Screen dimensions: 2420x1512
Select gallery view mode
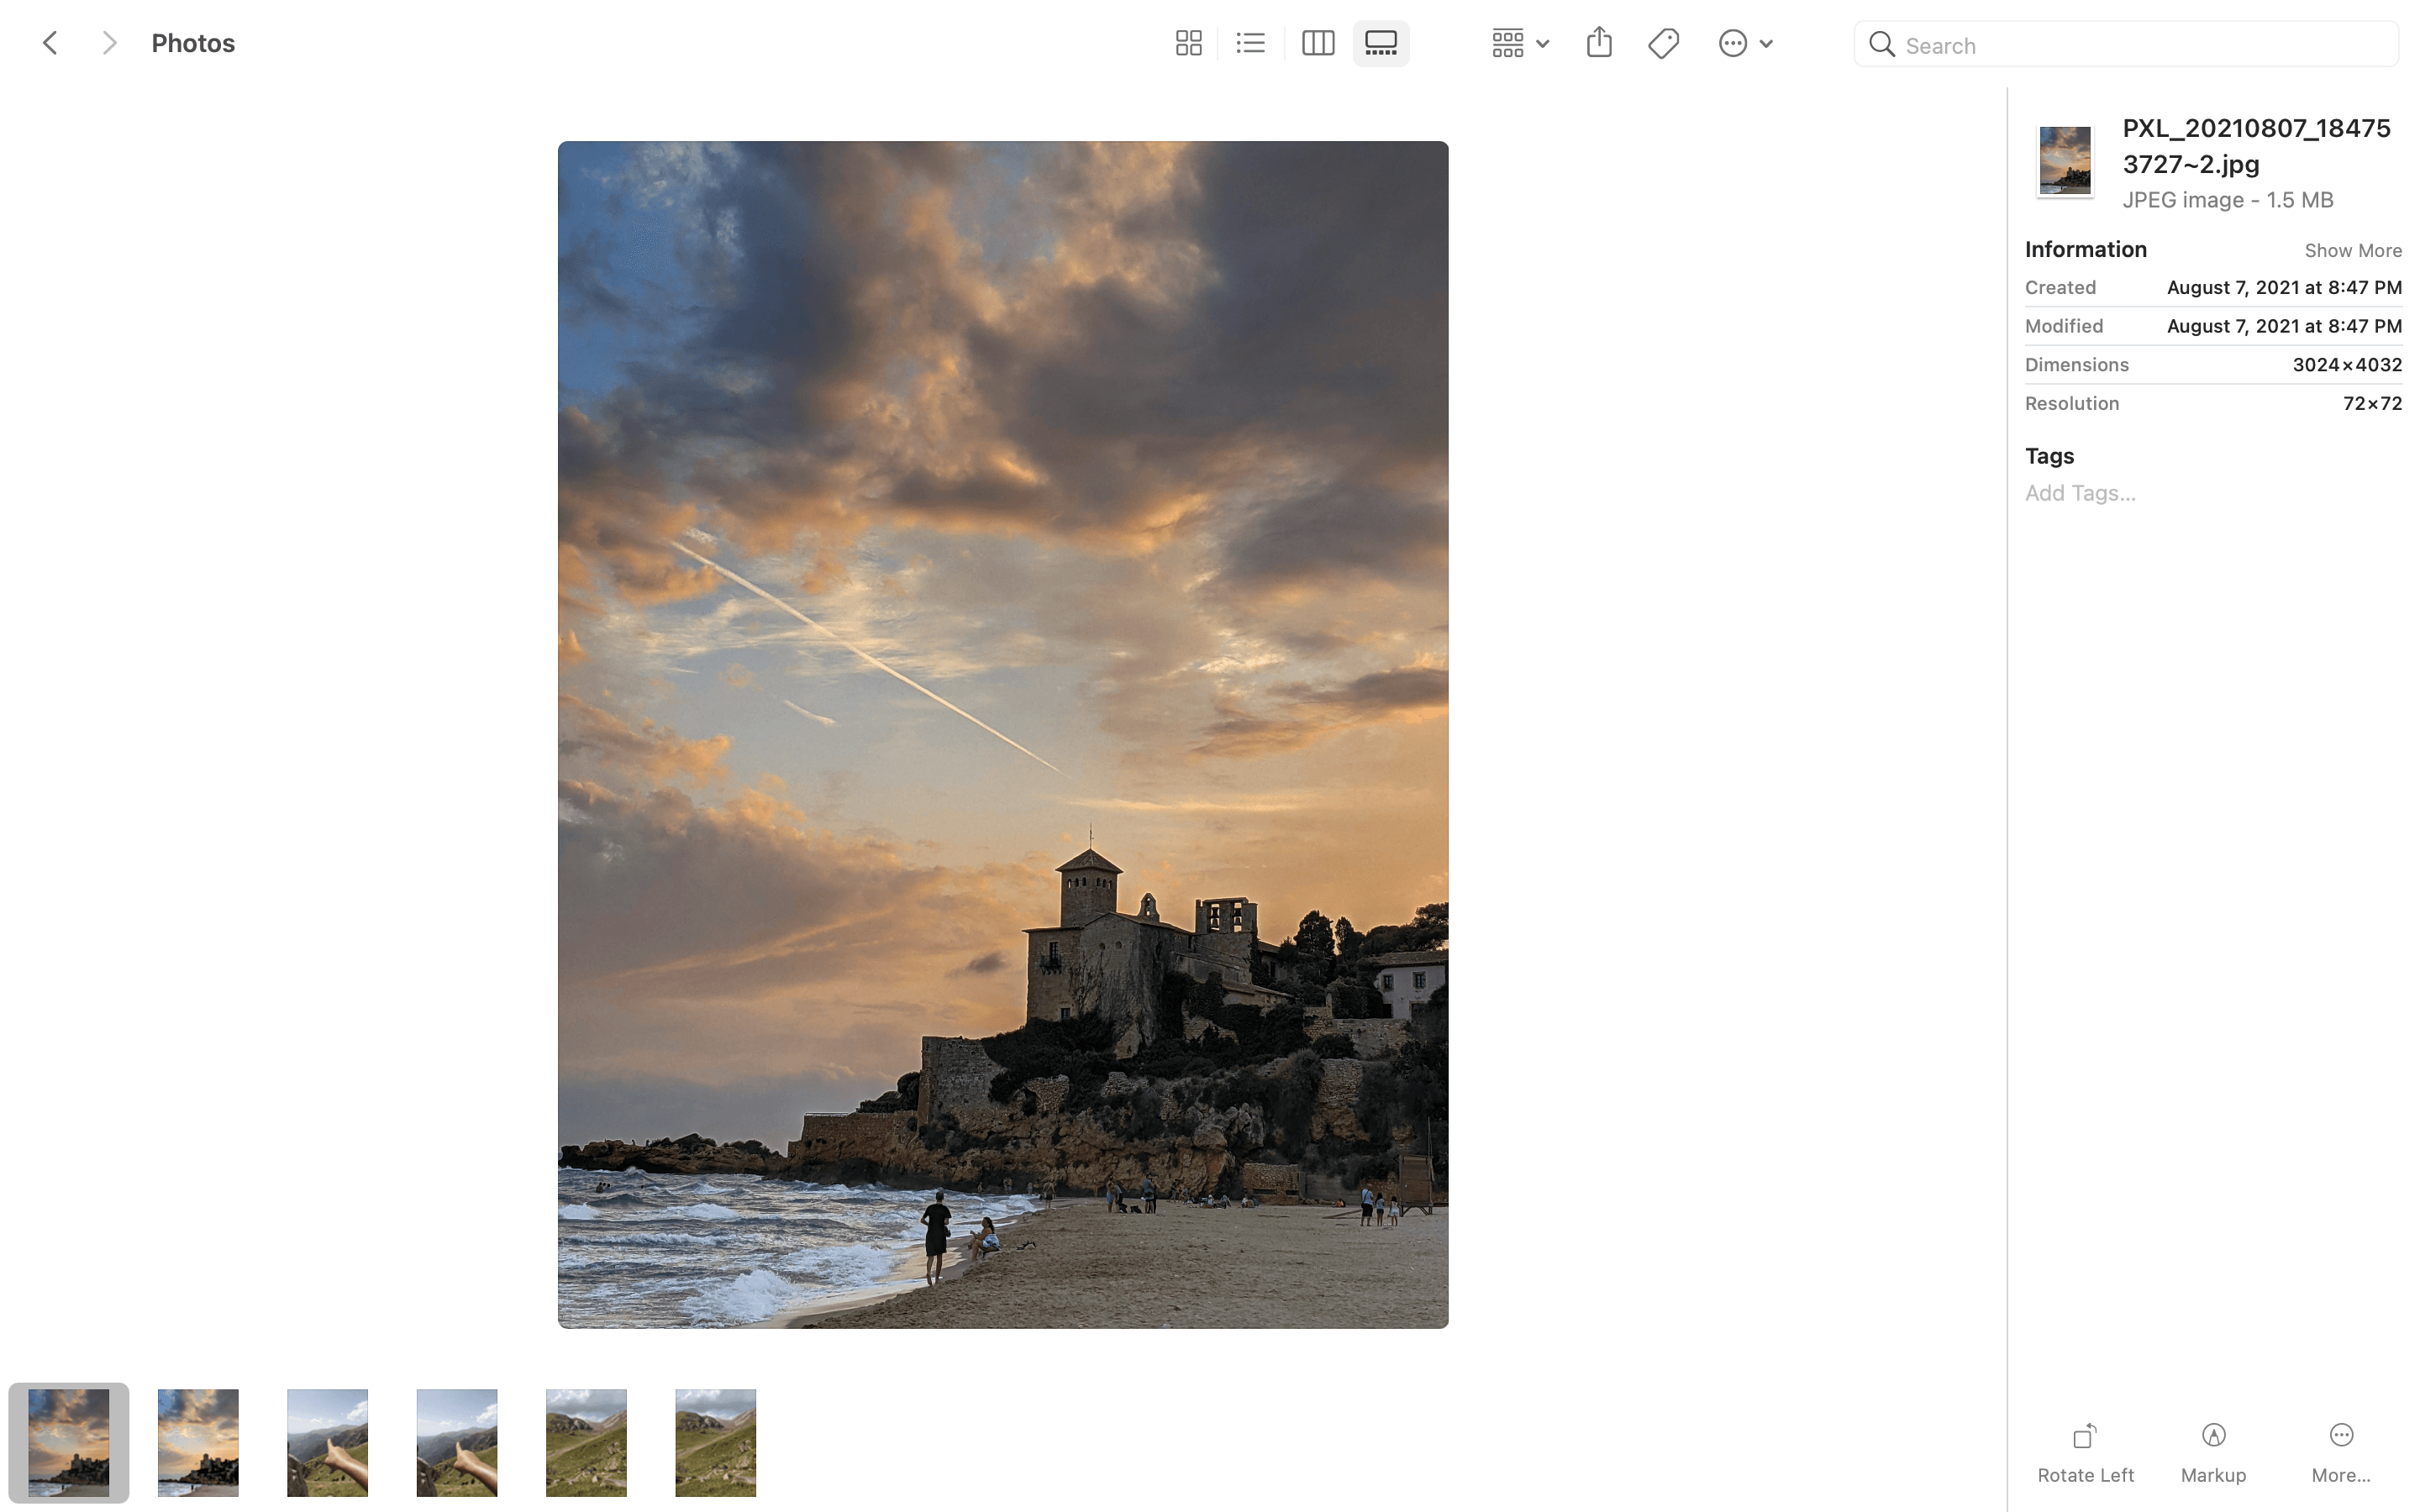[x=1381, y=43]
